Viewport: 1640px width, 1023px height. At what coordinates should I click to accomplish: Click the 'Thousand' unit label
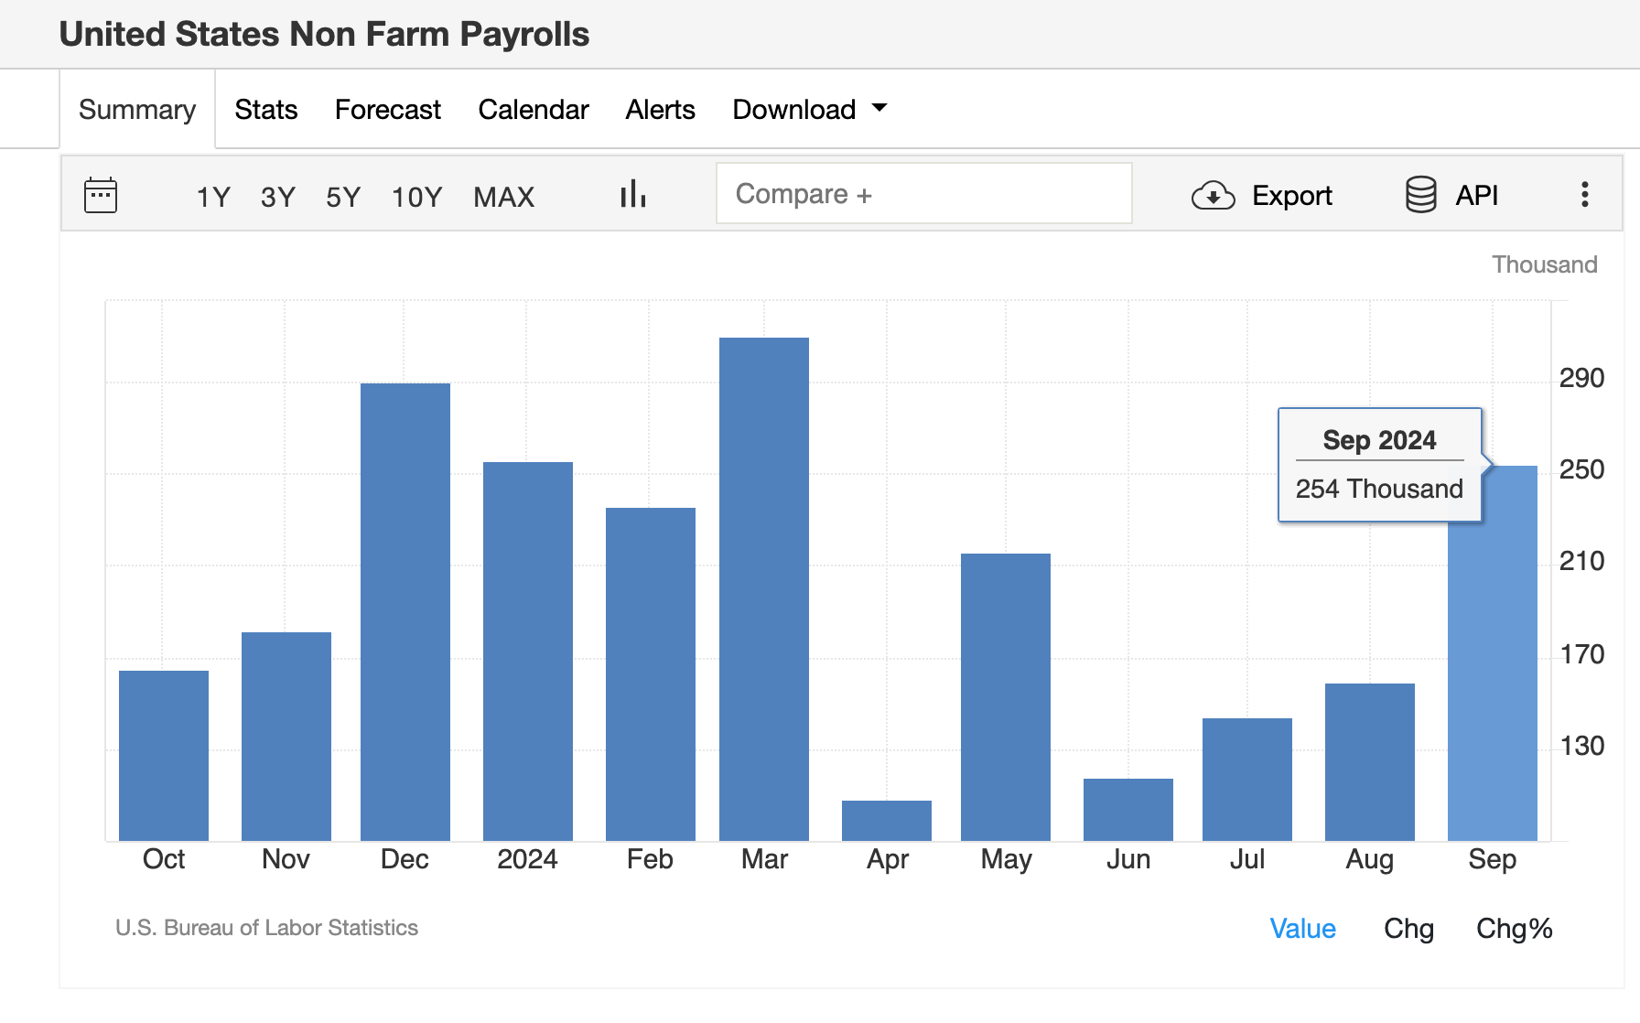coord(1545,264)
